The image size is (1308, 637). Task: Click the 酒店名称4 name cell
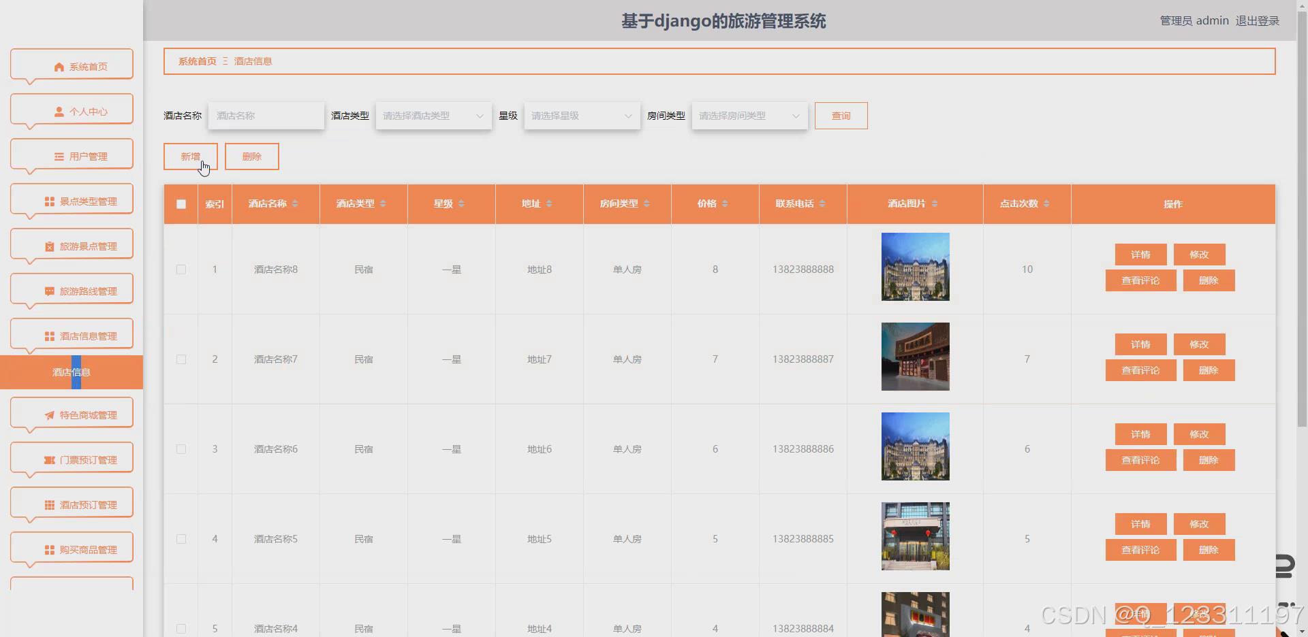(x=276, y=629)
